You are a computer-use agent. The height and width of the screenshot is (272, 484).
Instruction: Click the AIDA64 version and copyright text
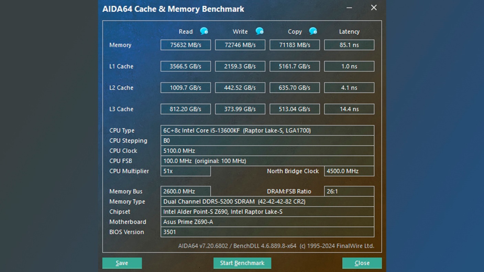[x=276, y=246]
